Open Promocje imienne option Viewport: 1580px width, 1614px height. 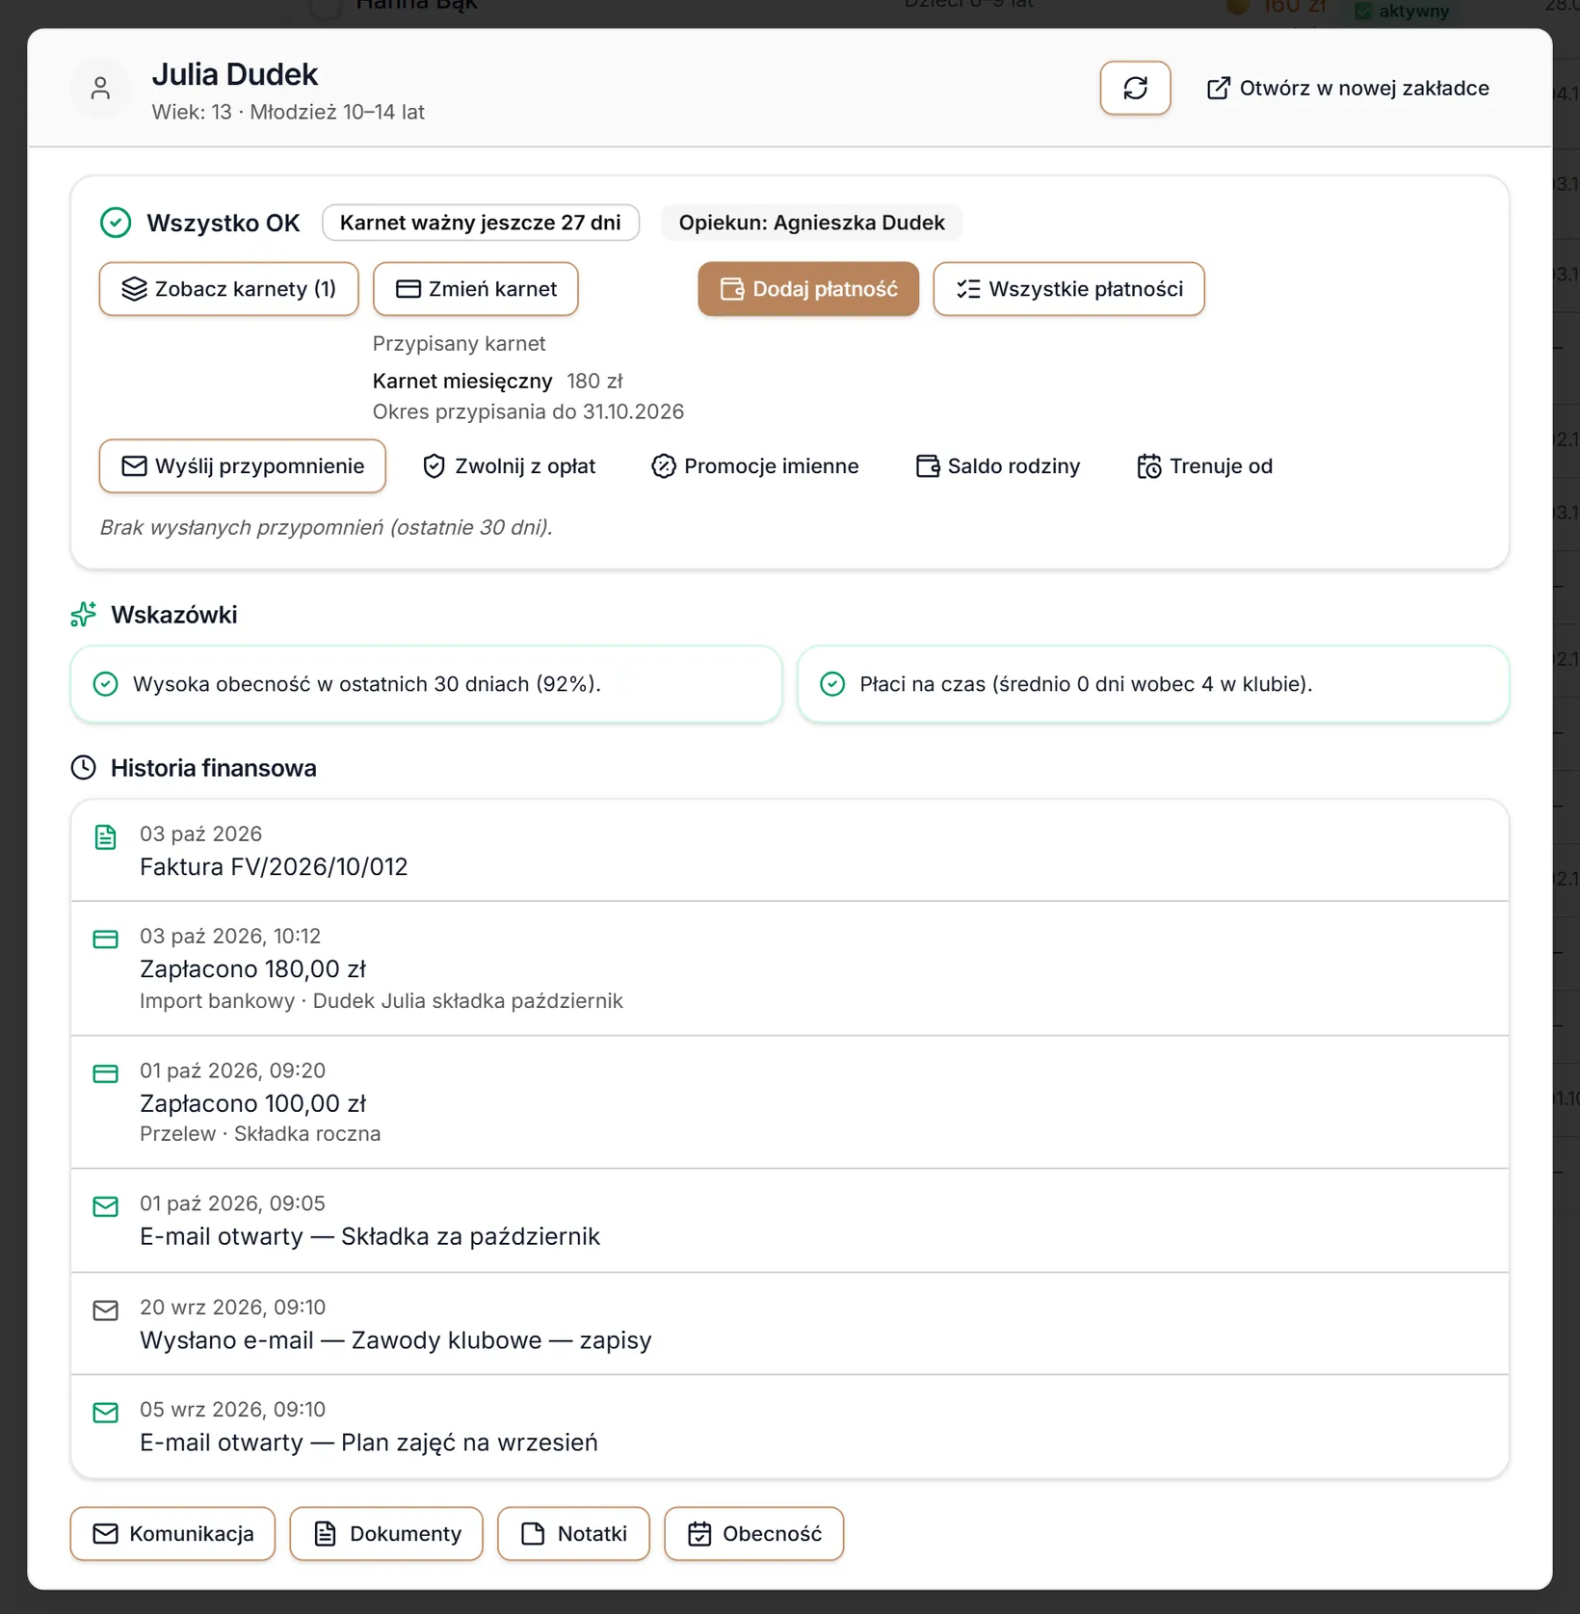coord(754,466)
